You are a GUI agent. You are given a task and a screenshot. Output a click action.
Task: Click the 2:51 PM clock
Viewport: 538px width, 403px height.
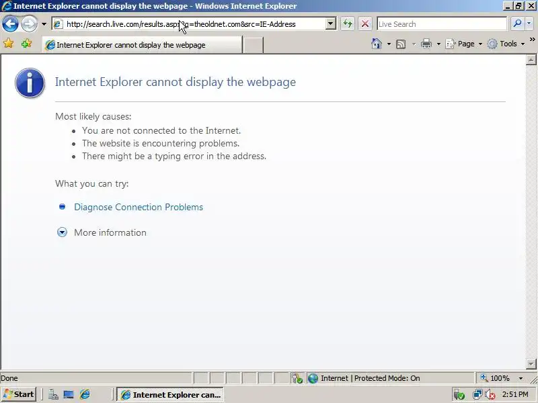pos(515,394)
